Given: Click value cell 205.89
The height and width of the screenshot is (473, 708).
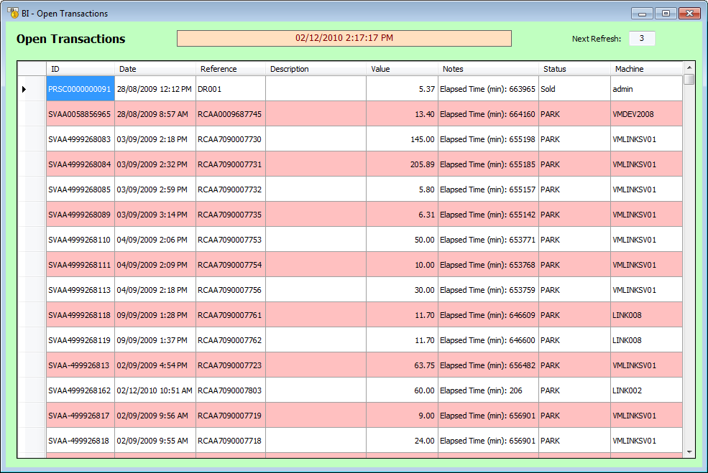Looking at the screenshot, I should pos(402,164).
